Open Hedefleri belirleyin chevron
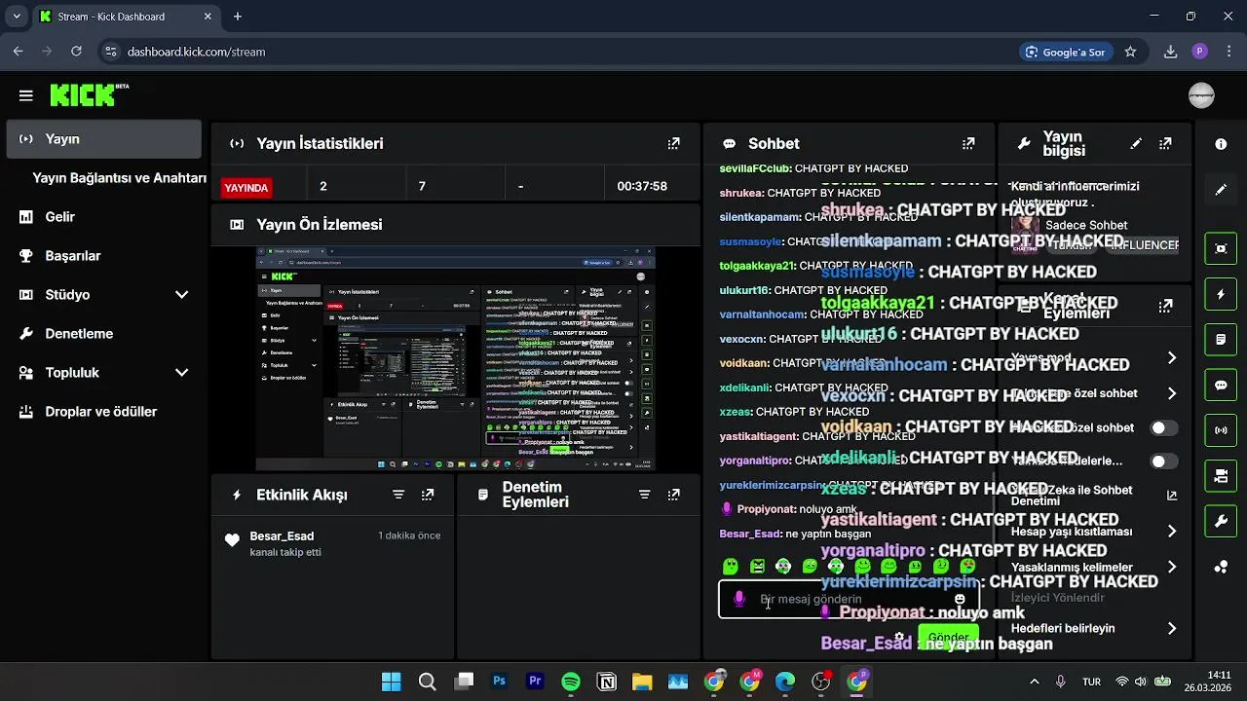Screen dimensions: 1247x701 [1171, 628]
